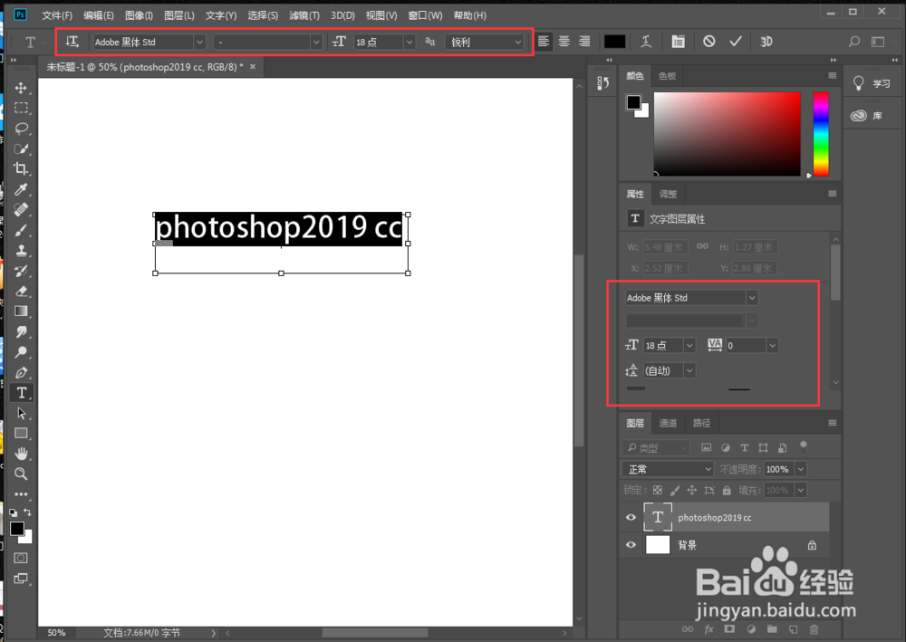The image size is (906, 642).
Task: Select the Rectangle shape tool
Action: 21,433
